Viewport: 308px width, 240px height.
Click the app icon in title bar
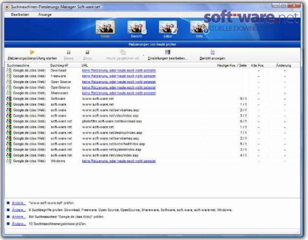point(7,7)
